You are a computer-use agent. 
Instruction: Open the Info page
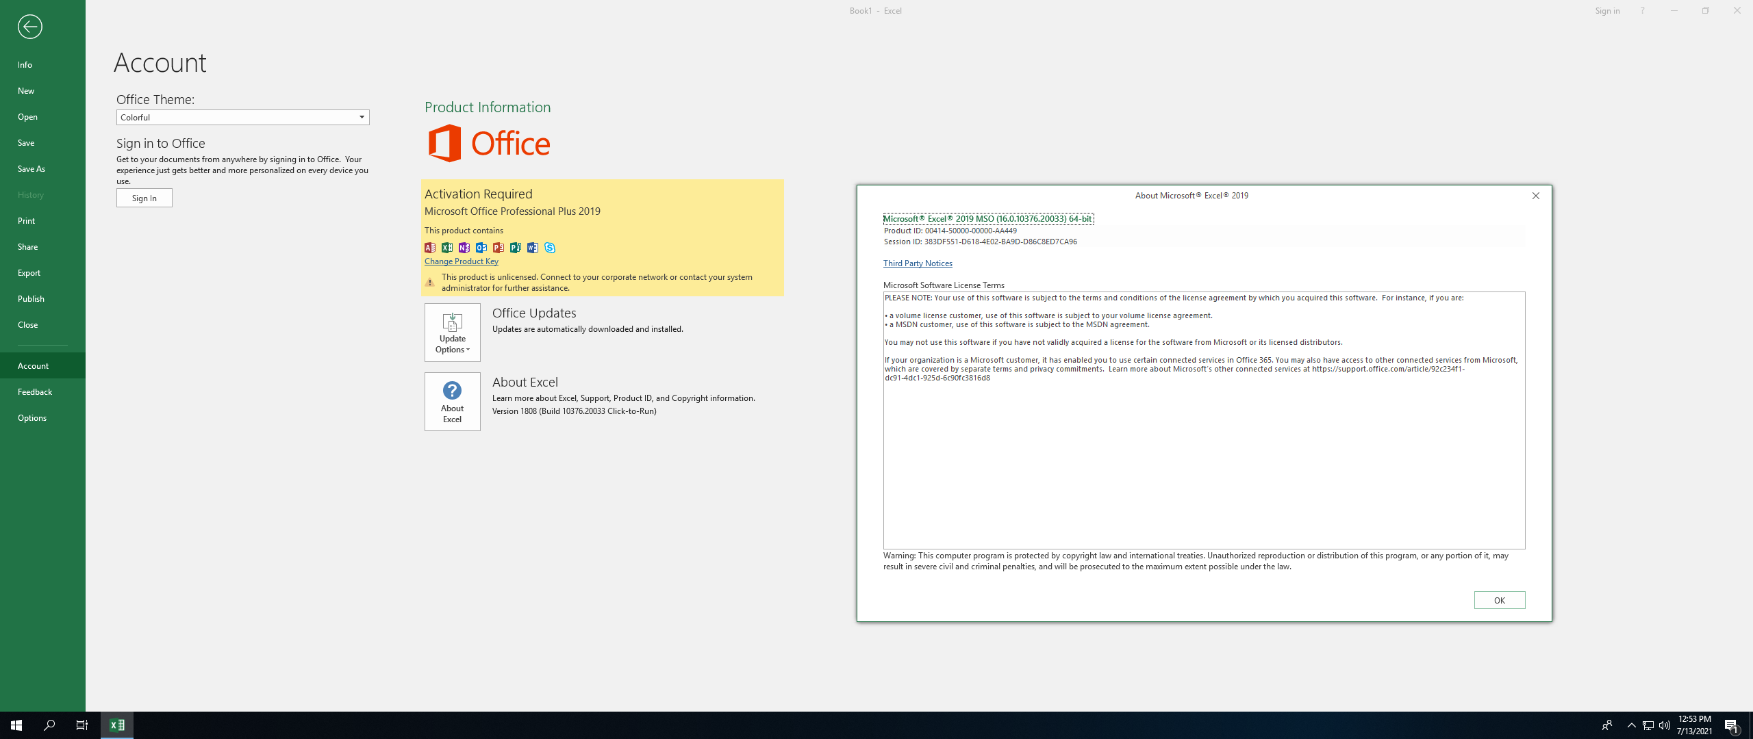point(42,64)
